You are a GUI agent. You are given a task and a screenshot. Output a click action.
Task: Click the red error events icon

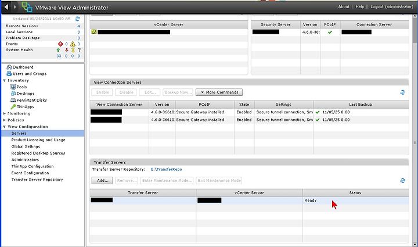(60, 44)
